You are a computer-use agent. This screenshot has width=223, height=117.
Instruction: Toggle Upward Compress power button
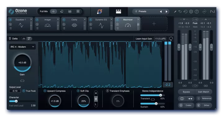pyautogui.click(x=45, y=91)
